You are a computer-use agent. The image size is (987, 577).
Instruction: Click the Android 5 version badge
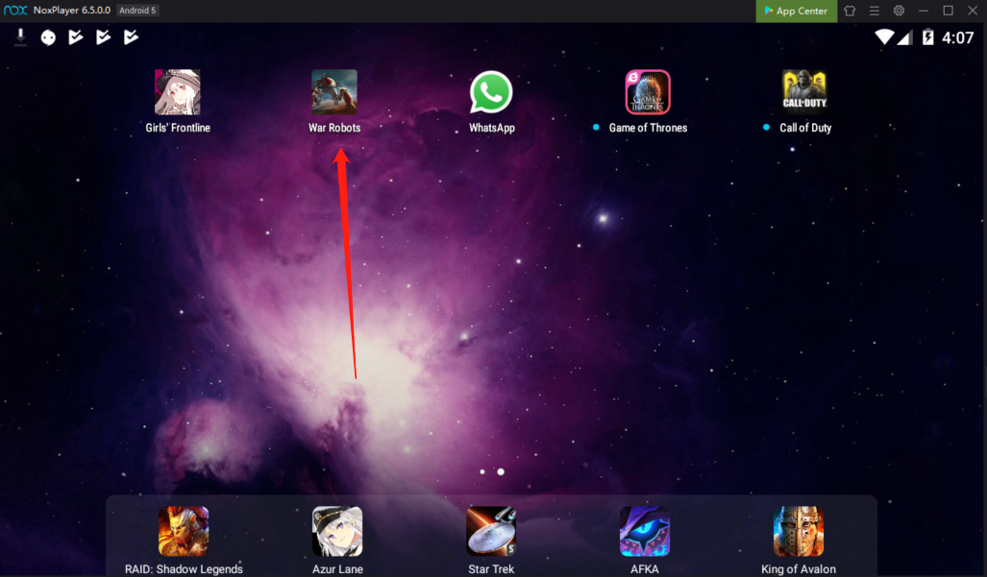pyautogui.click(x=138, y=11)
